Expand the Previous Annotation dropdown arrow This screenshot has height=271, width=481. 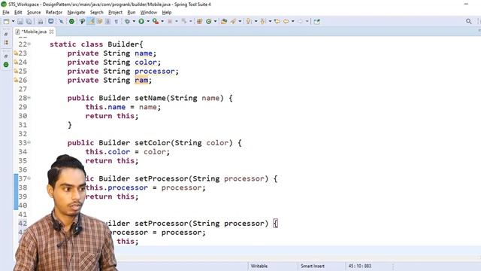tap(270, 21)
